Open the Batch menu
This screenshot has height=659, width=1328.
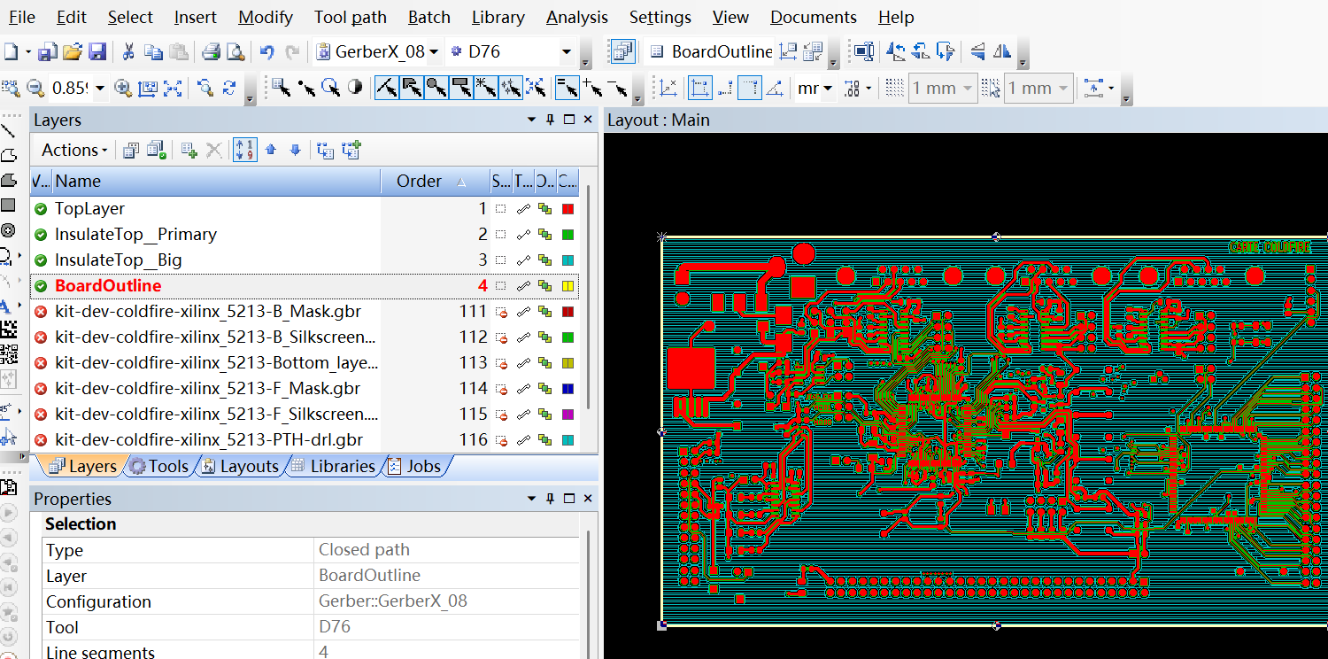429,17
